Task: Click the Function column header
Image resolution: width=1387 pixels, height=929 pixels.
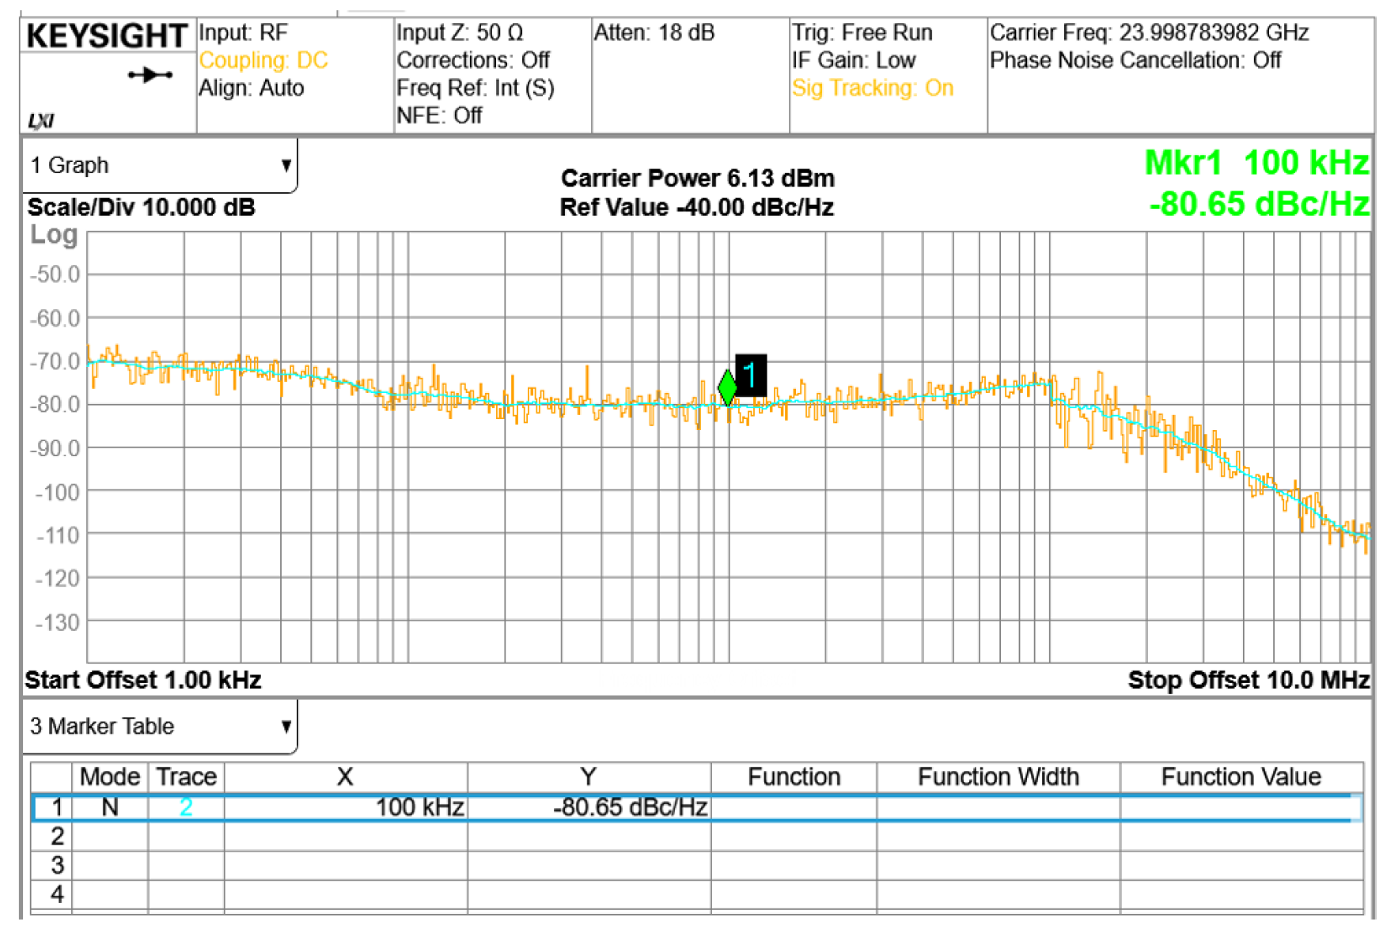Action: click(793, 776)
